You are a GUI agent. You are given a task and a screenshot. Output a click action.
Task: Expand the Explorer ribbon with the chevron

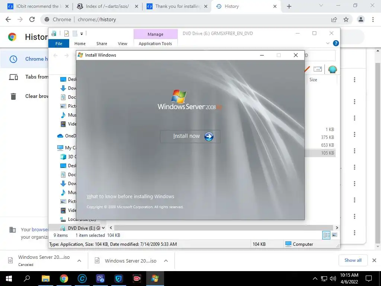[328, 43]
